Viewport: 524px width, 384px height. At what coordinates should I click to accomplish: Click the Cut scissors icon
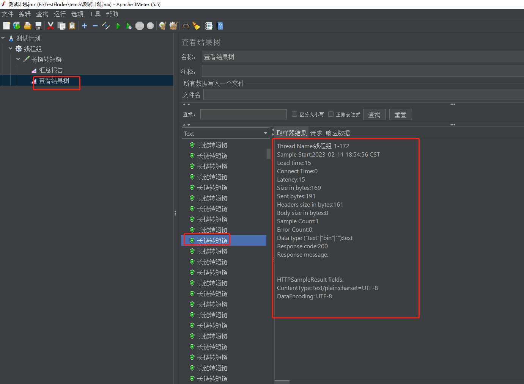point(50,26)
